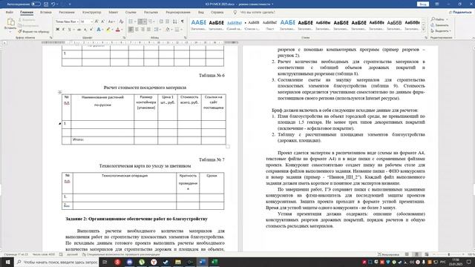Align text to the left

click(x=131, y=30)
